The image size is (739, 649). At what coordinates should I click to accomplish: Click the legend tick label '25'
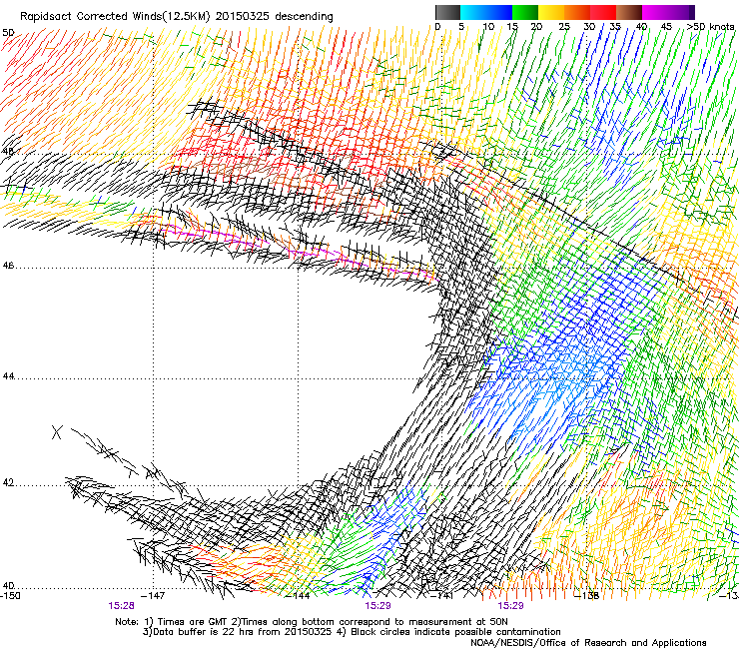pyautogui.click(x=564, y=27)
